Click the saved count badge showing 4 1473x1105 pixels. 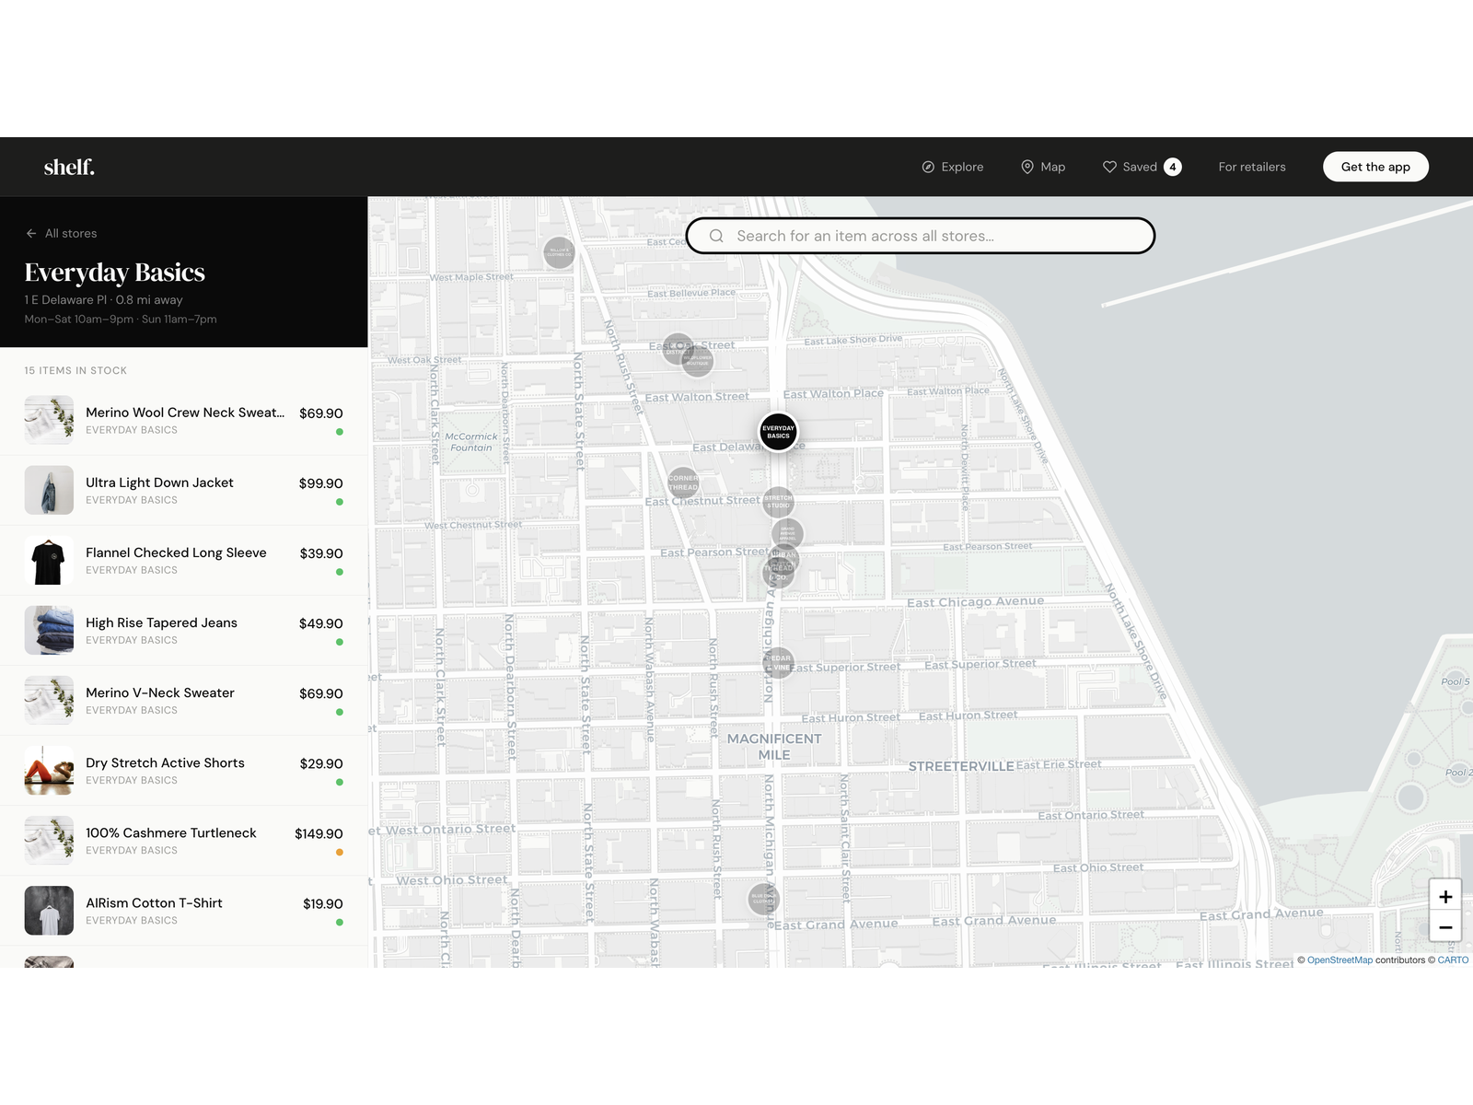(x=1172, y=167)
